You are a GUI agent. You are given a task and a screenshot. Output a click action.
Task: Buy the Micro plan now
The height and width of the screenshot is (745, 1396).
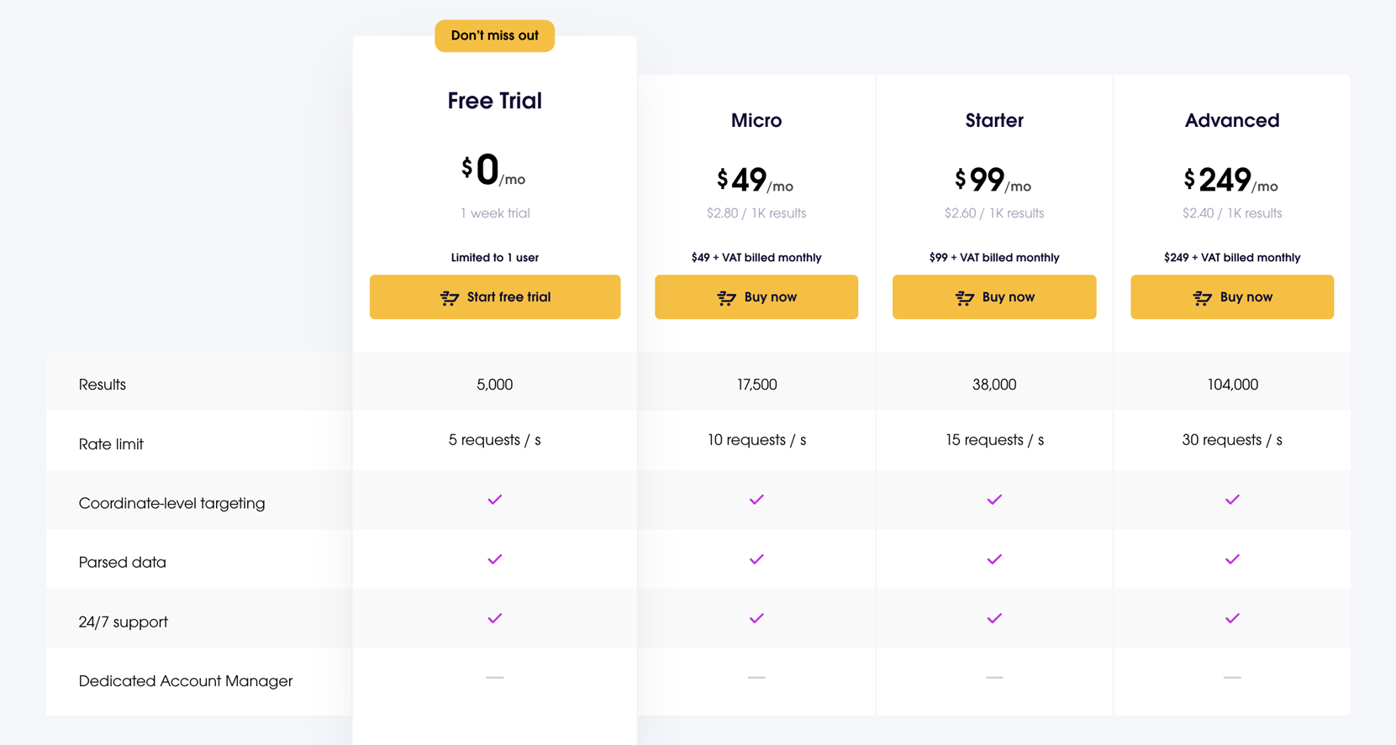(756, 296)
